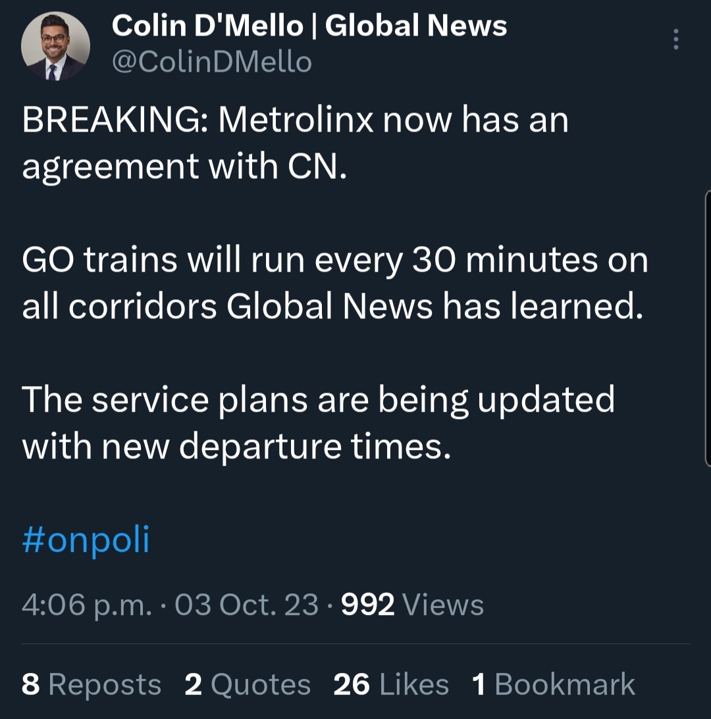Click the scrollbar on the right edge

coord(708,329)
